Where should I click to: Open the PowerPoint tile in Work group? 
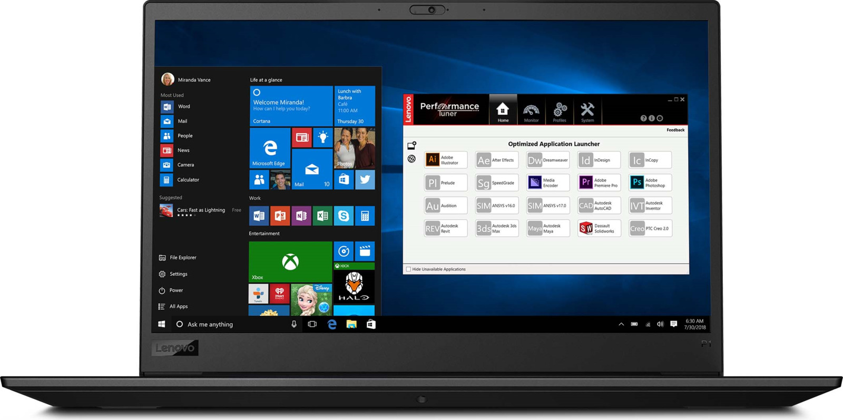(280, 216)
